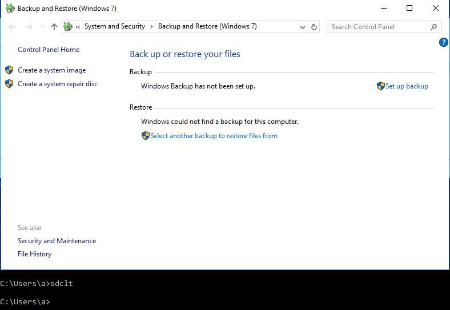Click the Set up backup link
The image size is (450, 310).
coord(407,86)
